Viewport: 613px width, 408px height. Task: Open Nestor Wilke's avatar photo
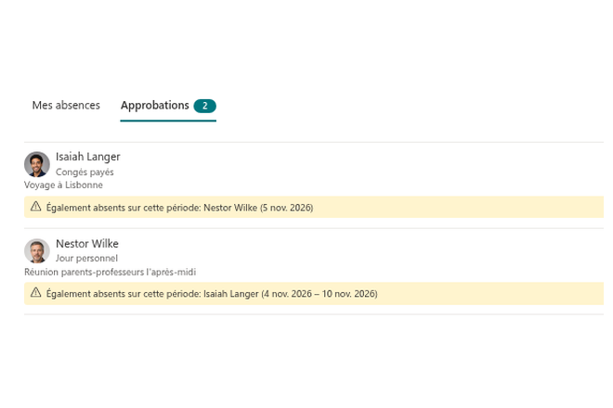point(37,251)
